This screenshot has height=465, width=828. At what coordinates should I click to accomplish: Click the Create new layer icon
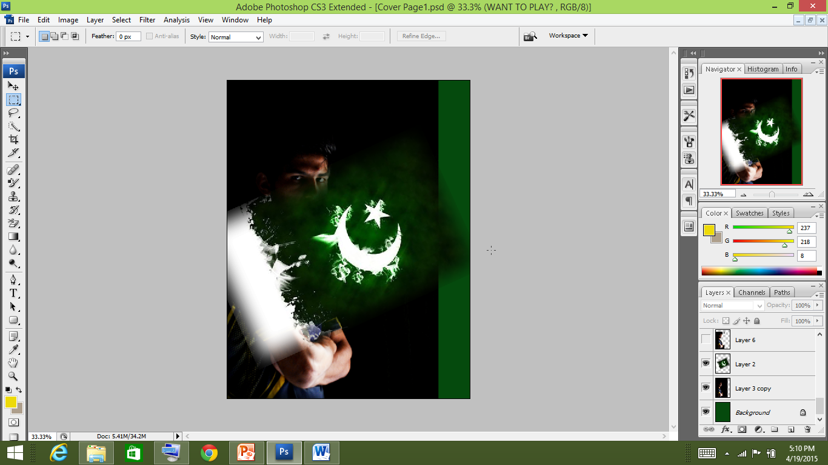(x=791, y=429)
